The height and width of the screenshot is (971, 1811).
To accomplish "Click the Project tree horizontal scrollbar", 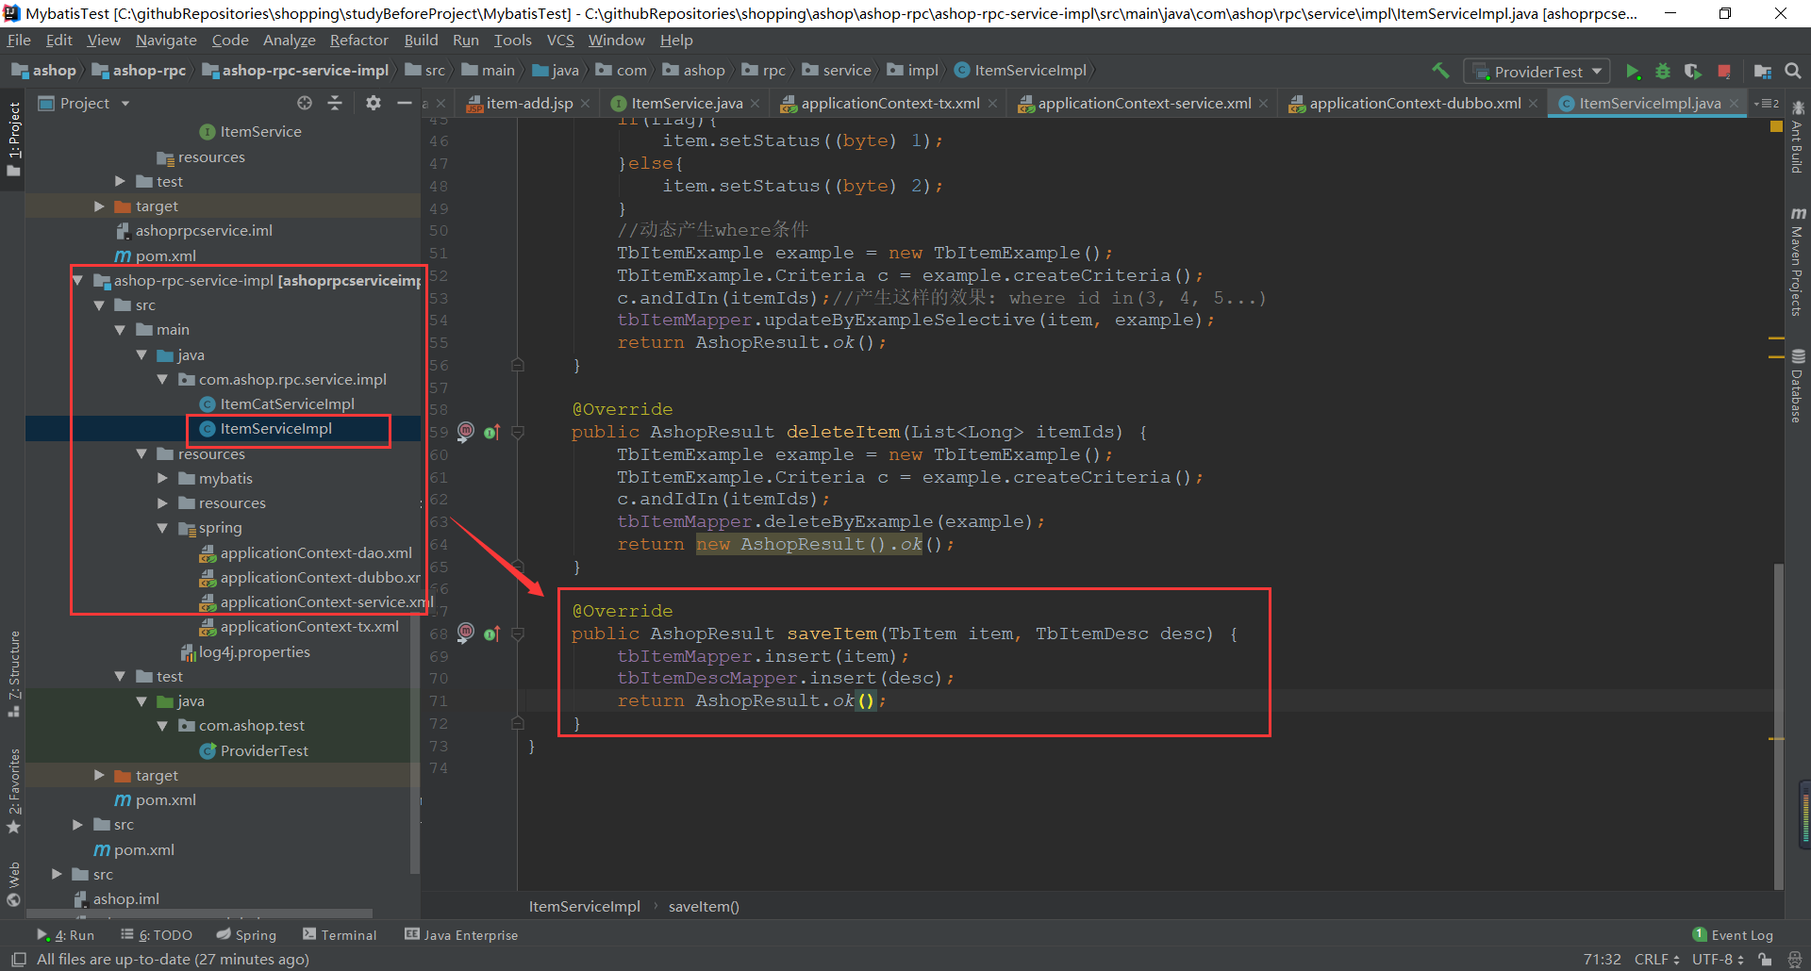I will coord(201,913).
